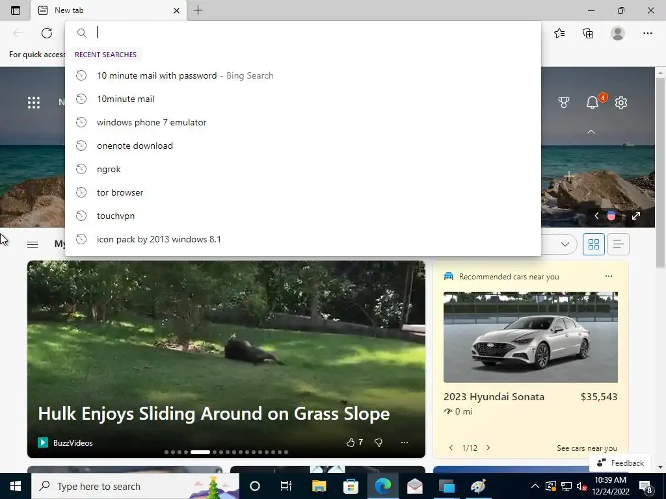This screenshot has width=666, height=499.
Task: Open the profile avatar icon
Action: point(618,33)
